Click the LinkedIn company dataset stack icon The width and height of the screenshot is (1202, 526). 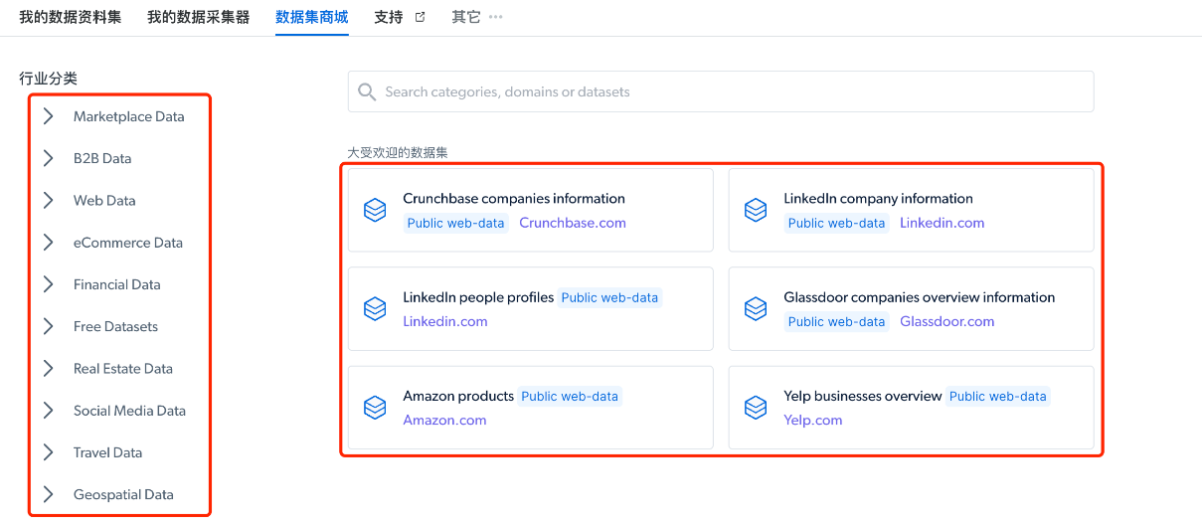coord(756,211)
